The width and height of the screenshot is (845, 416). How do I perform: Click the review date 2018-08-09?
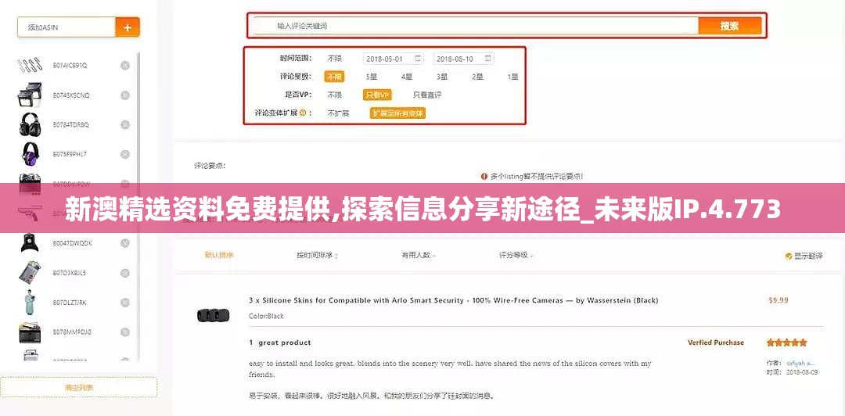802,371
